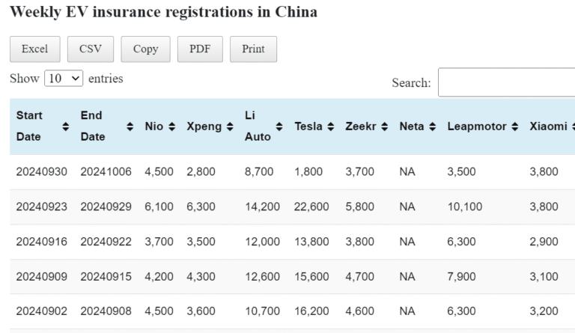The height and width of the screenshot is (333, 575).
Task: Click Li Auto value 14,200 cell
Action: pyautogui.click(x=261, y=207)
